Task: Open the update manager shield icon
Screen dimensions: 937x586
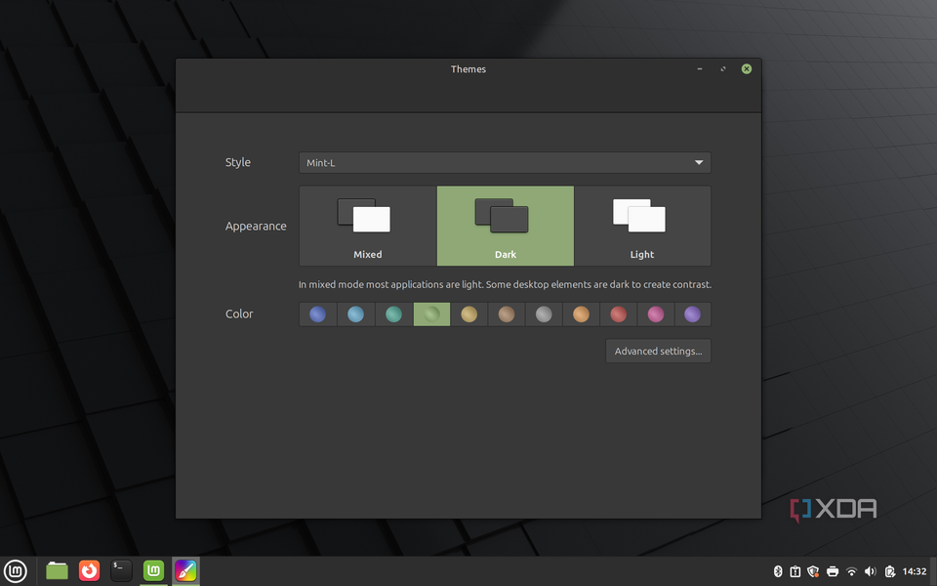Action: pos(813,571)
